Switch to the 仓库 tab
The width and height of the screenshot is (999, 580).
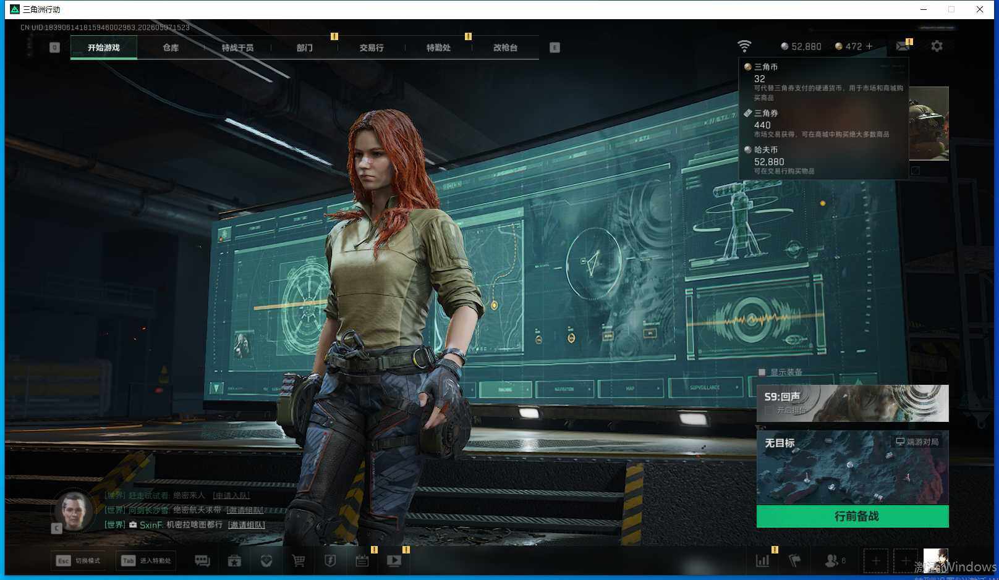click(171, 48)
